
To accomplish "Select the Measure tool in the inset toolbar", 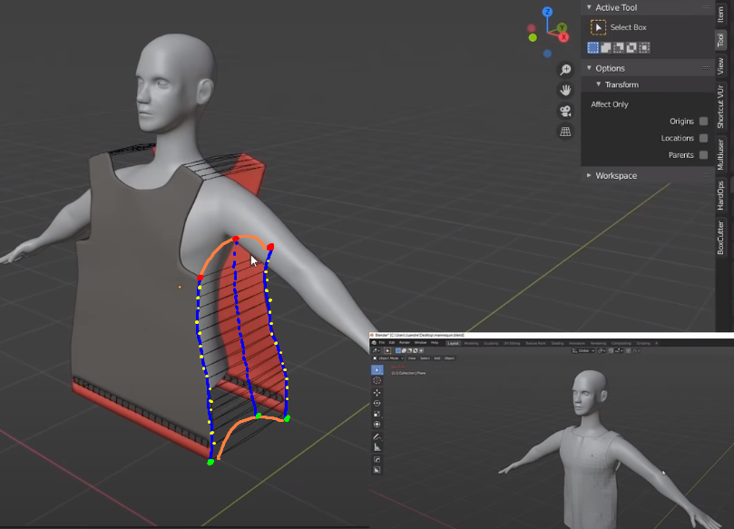I will (377, 447).
